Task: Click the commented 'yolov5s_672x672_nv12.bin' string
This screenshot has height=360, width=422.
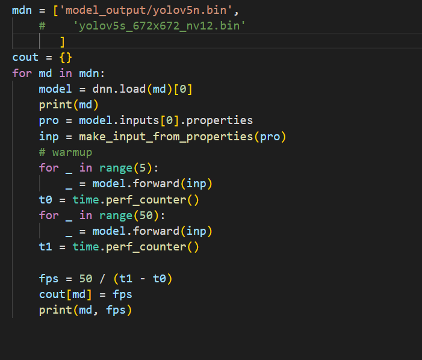Action: click(159, 26)
